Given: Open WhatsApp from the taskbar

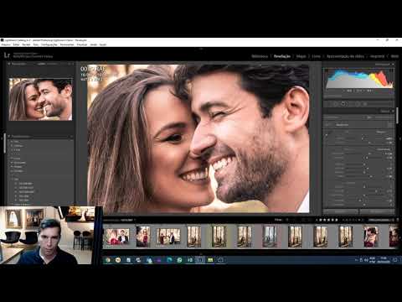Looking at the screenshot, I should pyautogui.click(x=179, y=260).
